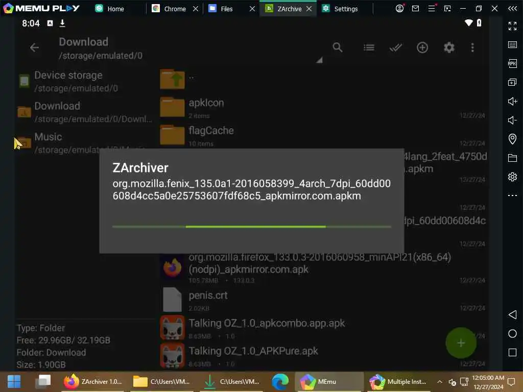523x392 pixels.
Task: Open MEmu hamburger menu
Action: (x=431, y=8)
